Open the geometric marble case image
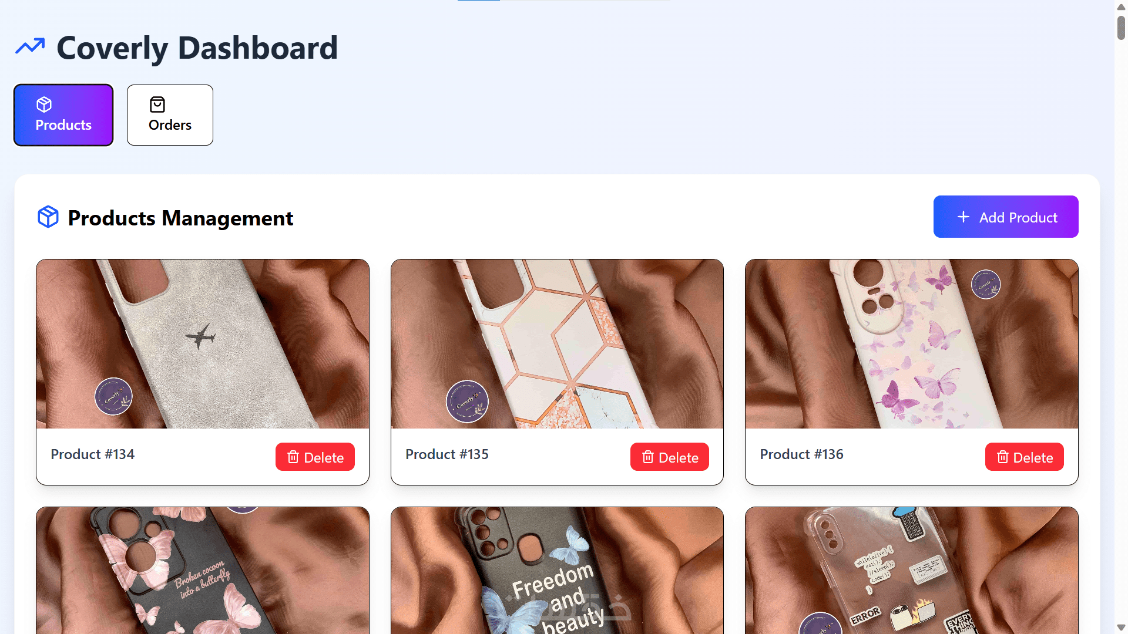Image resolution: width=1128 pixels, height=634 pixels. (x=557, y=344)
